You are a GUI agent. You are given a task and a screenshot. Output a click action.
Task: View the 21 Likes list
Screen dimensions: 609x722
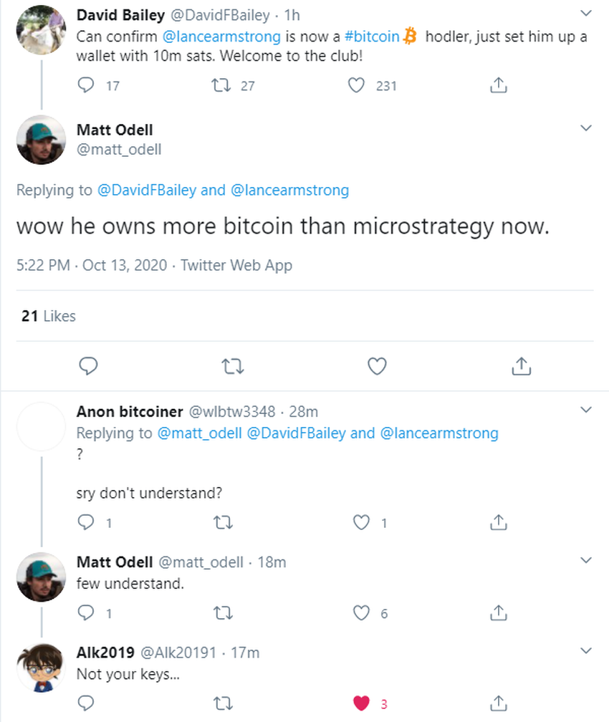pyautogui.click(x=48, y=316)
